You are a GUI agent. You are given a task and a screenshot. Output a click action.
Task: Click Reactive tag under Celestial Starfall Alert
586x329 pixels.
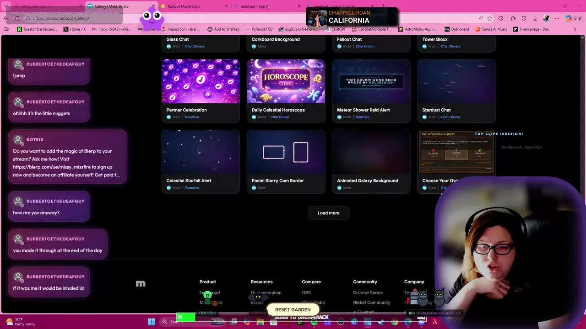point(192,188)
